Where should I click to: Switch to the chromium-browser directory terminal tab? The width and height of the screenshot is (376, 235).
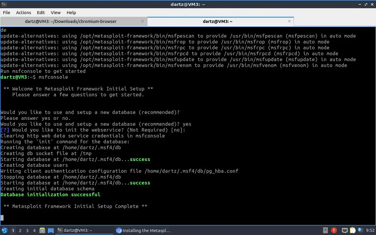tap(73, 21)
